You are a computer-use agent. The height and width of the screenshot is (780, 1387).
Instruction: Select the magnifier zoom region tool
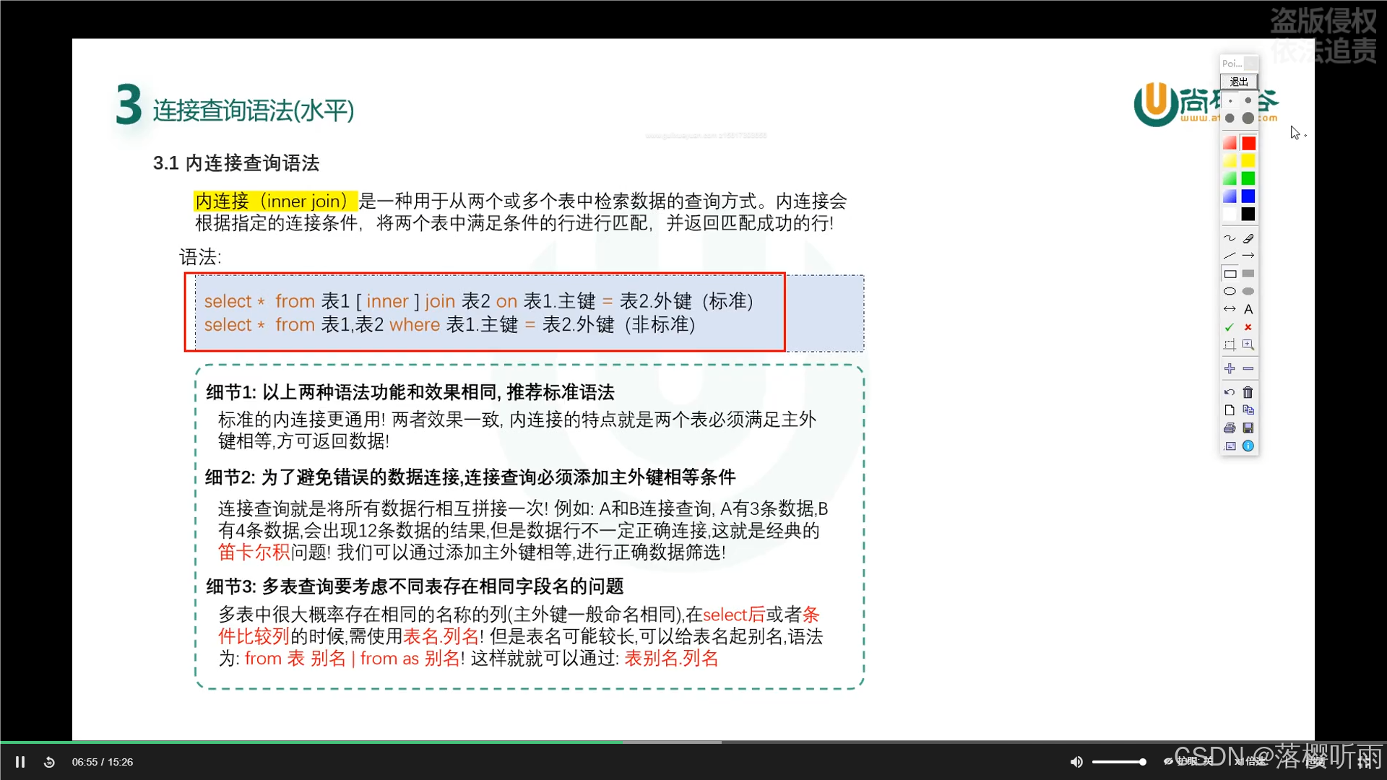(x=1248, y=344)
